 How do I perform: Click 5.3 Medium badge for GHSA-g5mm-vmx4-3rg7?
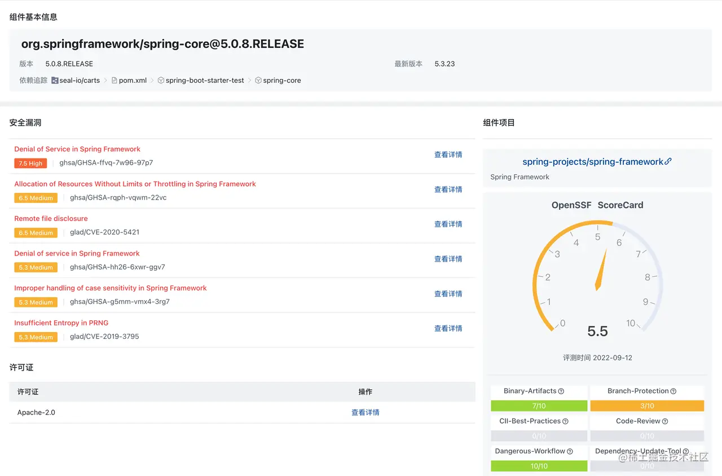coord(36,302)
